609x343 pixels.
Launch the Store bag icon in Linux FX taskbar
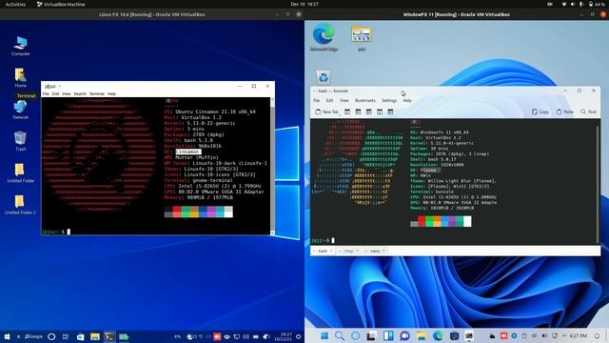pos(80,336)
